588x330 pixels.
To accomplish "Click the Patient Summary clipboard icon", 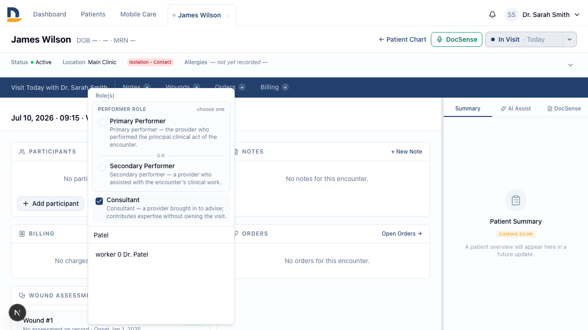I will click(x=516, y=200).
